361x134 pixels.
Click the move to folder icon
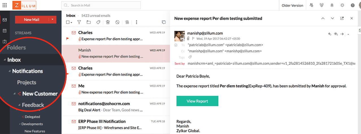click(89, 22)
